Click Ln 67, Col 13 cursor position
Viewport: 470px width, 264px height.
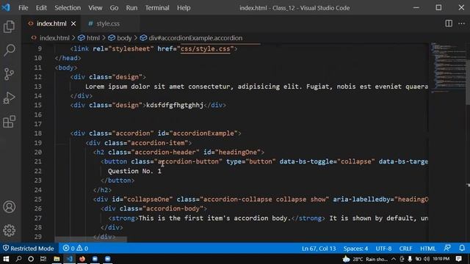(319, 249)
